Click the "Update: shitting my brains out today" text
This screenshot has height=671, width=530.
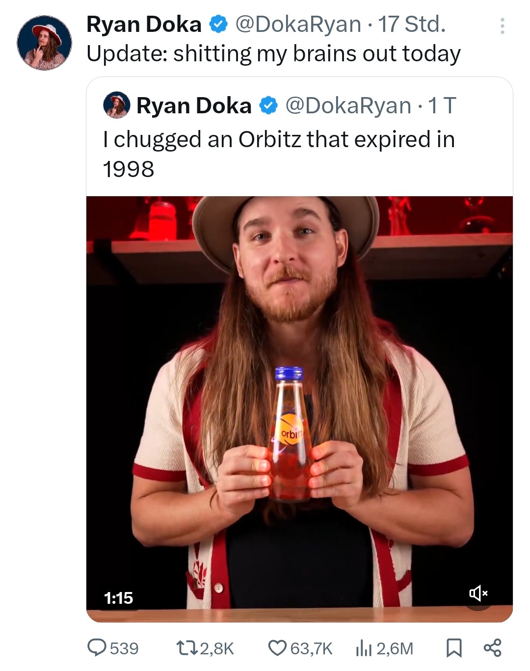[x=273, y=54]
